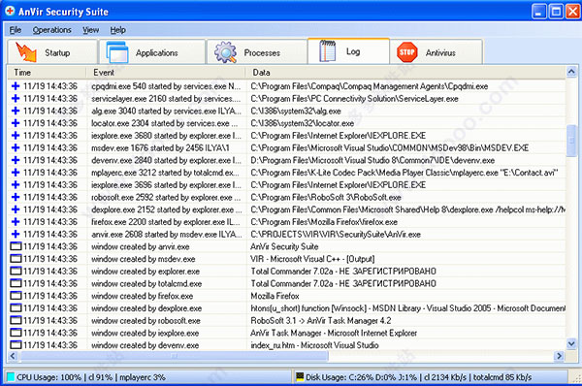Screen dimensions: 582x386
Task: Click the AnVir red cross title bar icon
Action: pos(10,11)
